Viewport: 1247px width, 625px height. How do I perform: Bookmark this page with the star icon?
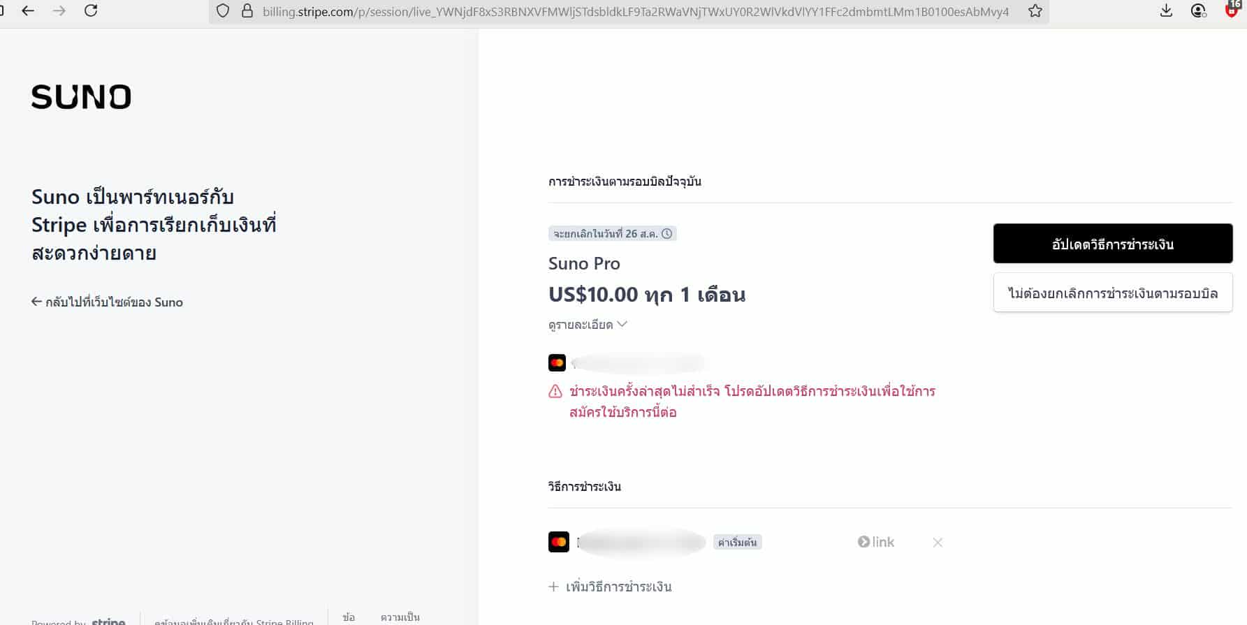tap(1035, 10)
